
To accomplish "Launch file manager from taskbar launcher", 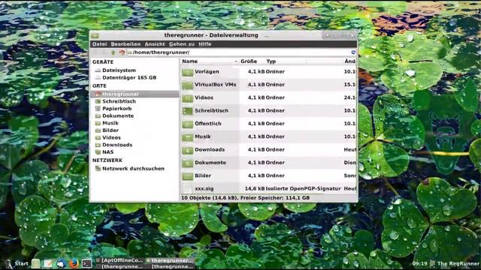I will click(x=35, y=263).
